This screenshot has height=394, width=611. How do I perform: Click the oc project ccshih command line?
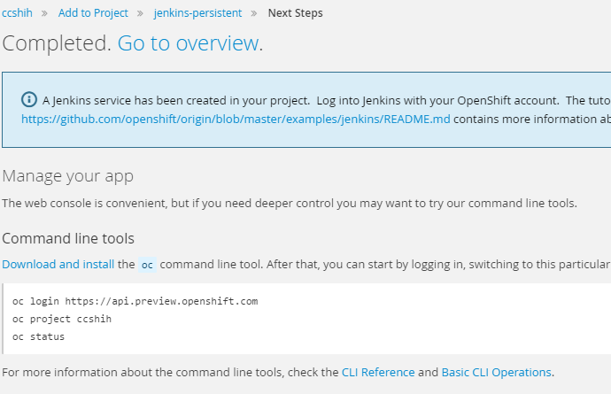coord(62,319)
